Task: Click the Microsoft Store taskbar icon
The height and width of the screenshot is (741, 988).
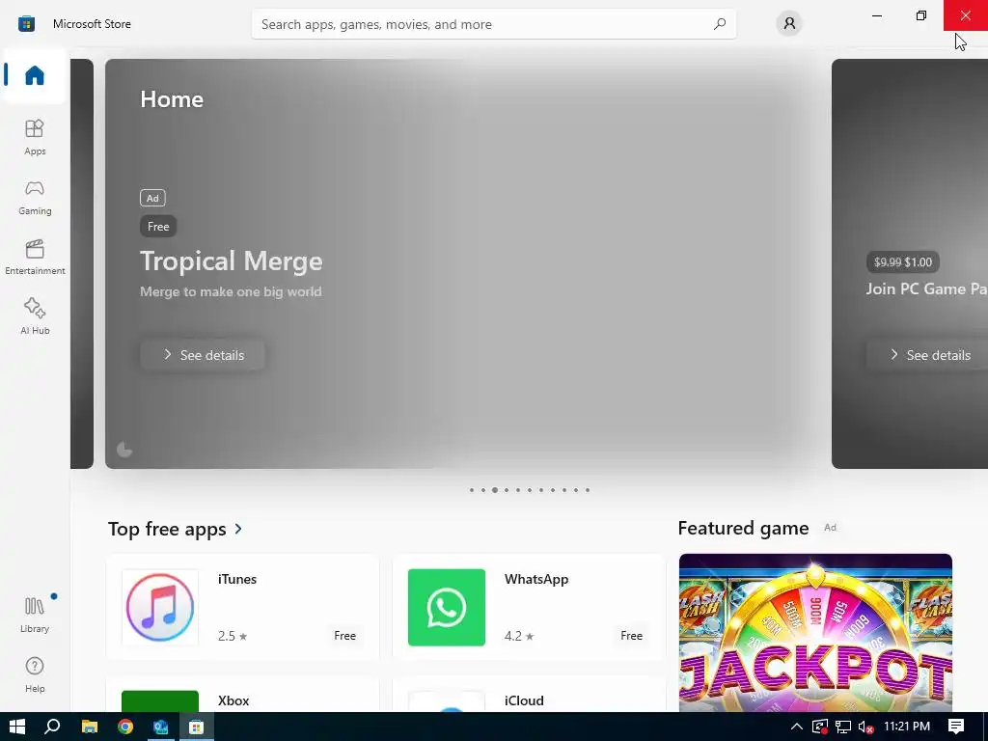Action: click(197, 727)
